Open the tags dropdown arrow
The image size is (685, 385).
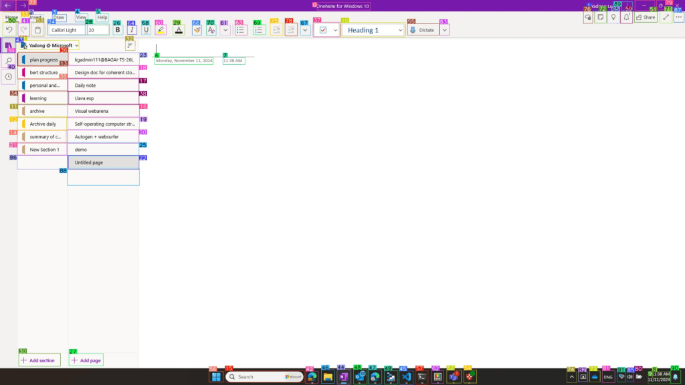(336, 30)
